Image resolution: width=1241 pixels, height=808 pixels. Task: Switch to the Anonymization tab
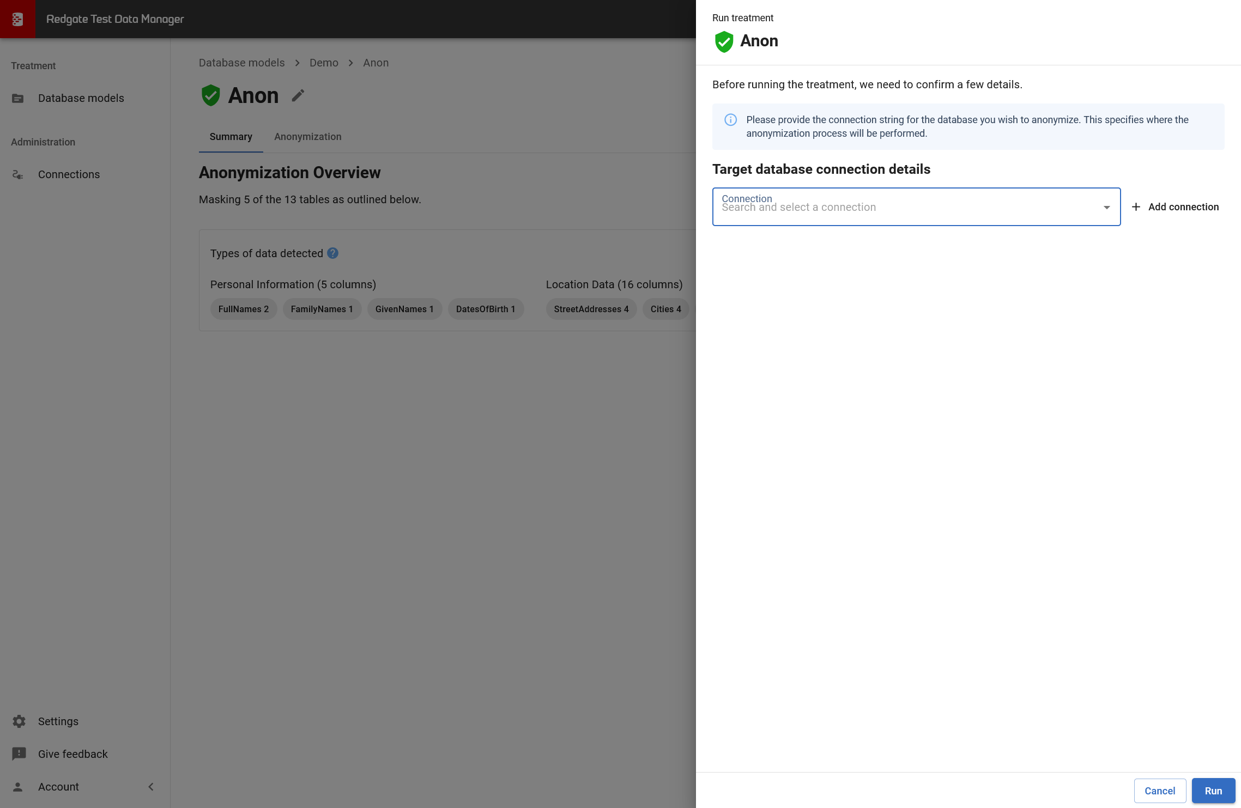tap(307, 137)
